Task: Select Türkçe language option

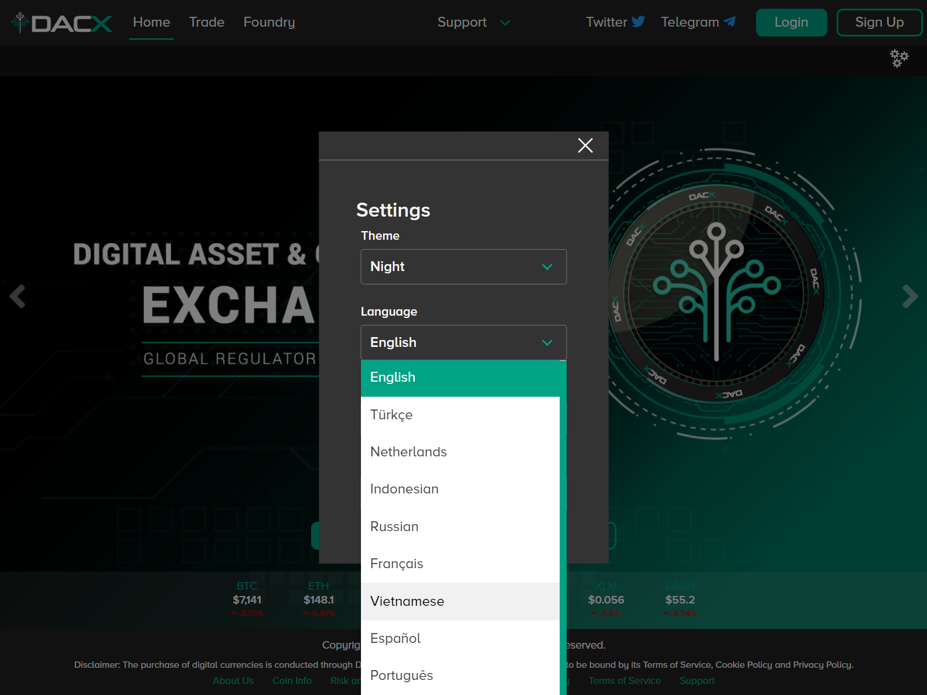Action: click(460, 415)
